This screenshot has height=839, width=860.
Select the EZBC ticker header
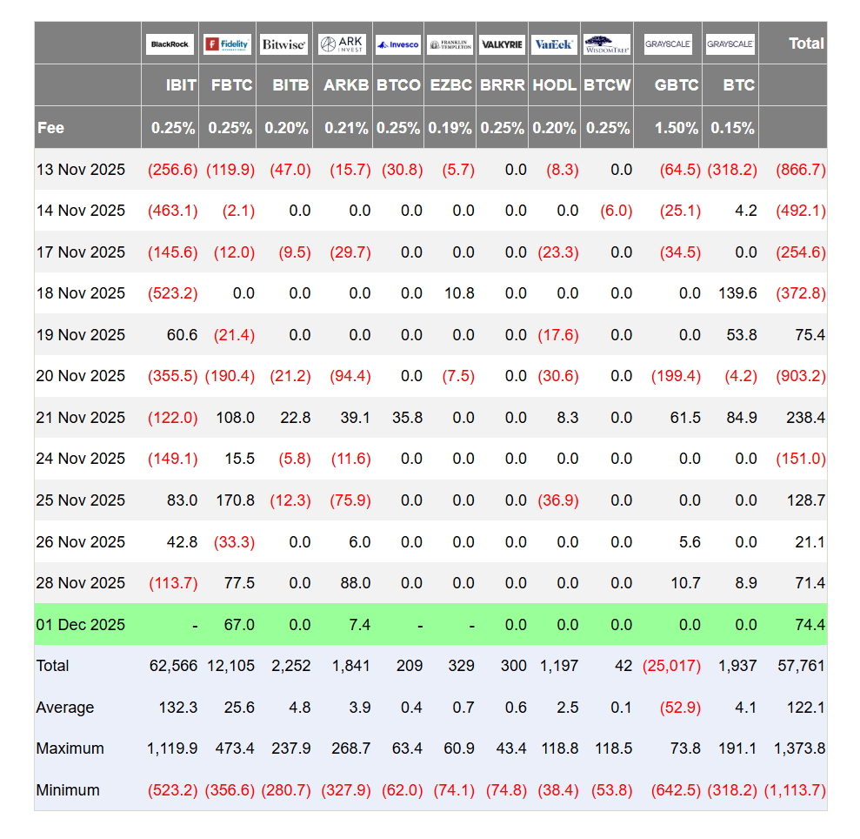[x=450, y=85]
